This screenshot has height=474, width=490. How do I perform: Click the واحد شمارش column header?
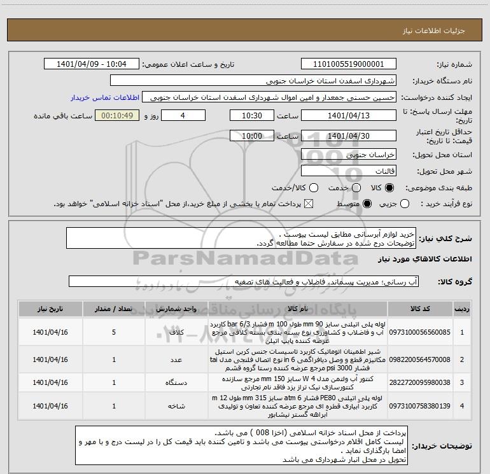176,309
